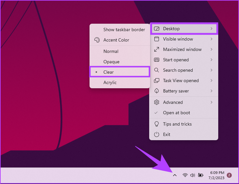Expand the Advanced submenu arrow
The width and height of the screenshot is (239, 184).
point(211,102)
